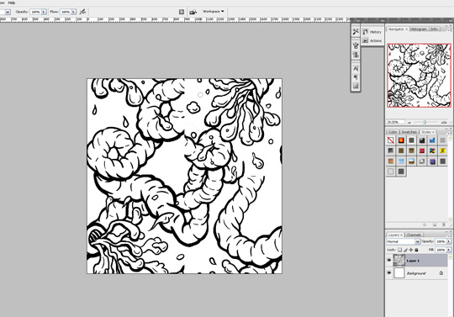
Task: Click the Create New Style icon
Action: tap(435, 225)
